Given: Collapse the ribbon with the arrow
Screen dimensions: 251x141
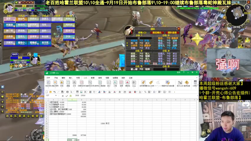Looking at the screenshot, I should coord(197,78).
